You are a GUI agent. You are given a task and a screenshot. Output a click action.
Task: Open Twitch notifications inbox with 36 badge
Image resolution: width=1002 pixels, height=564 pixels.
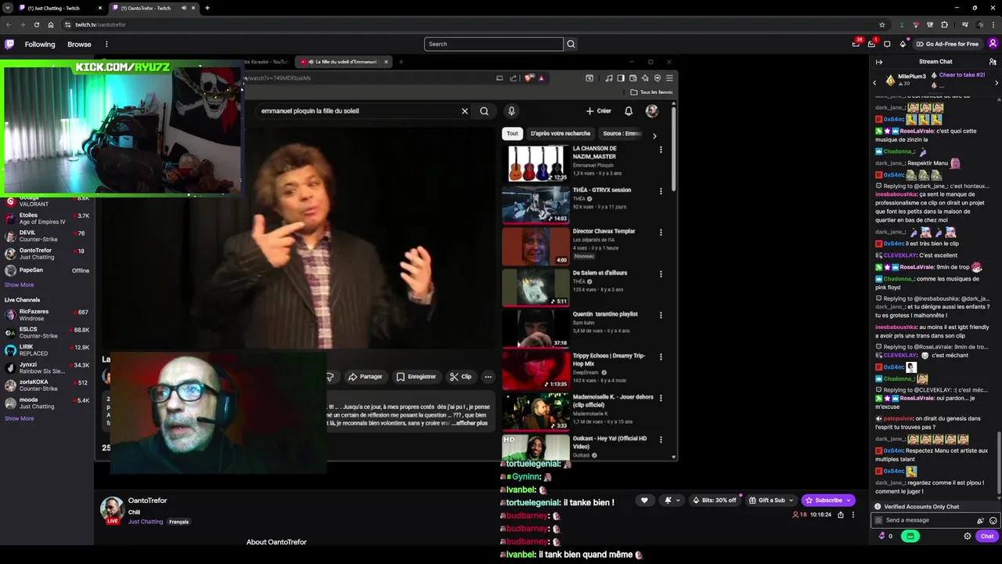tap(856, 44)
